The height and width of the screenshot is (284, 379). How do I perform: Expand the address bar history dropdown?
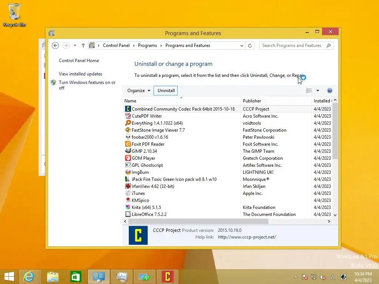pyautogui.click(x=242, y=45)
